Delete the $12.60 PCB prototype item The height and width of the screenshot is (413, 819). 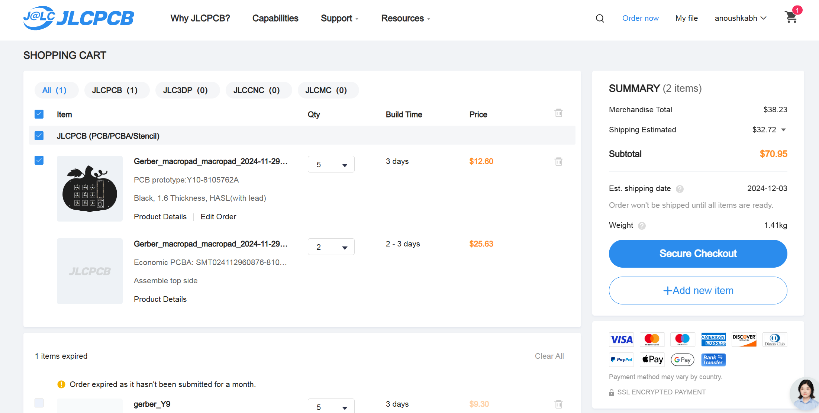(x=558, y=161)
